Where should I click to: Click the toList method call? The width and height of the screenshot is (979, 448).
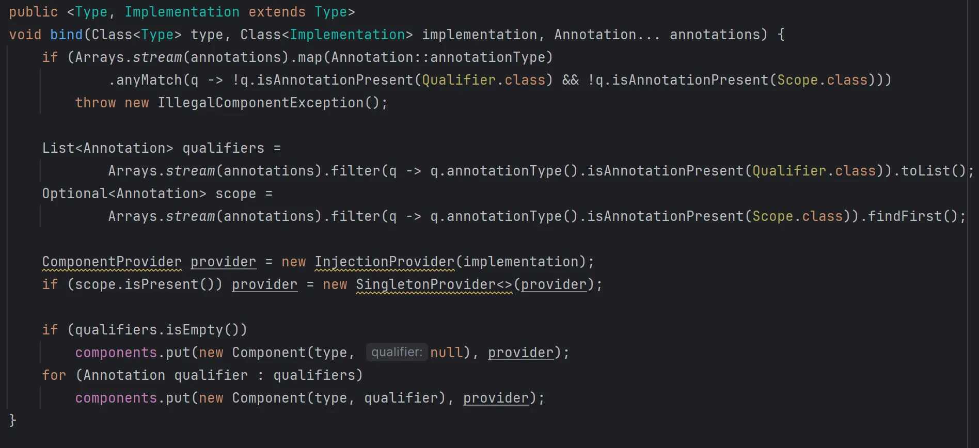pos(925,171)
